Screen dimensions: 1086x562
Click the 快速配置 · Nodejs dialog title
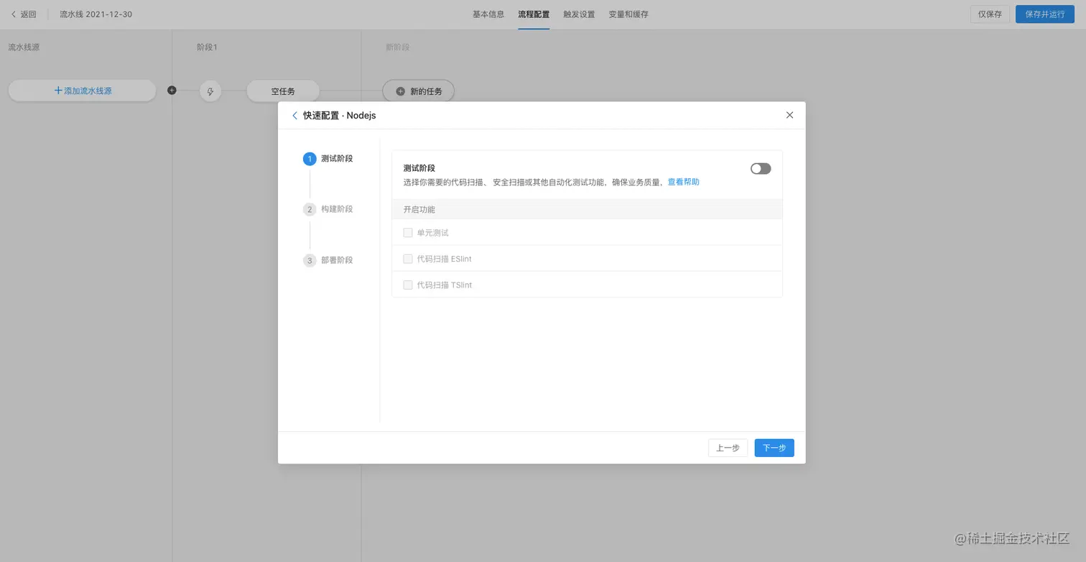(x=339, y=115)
